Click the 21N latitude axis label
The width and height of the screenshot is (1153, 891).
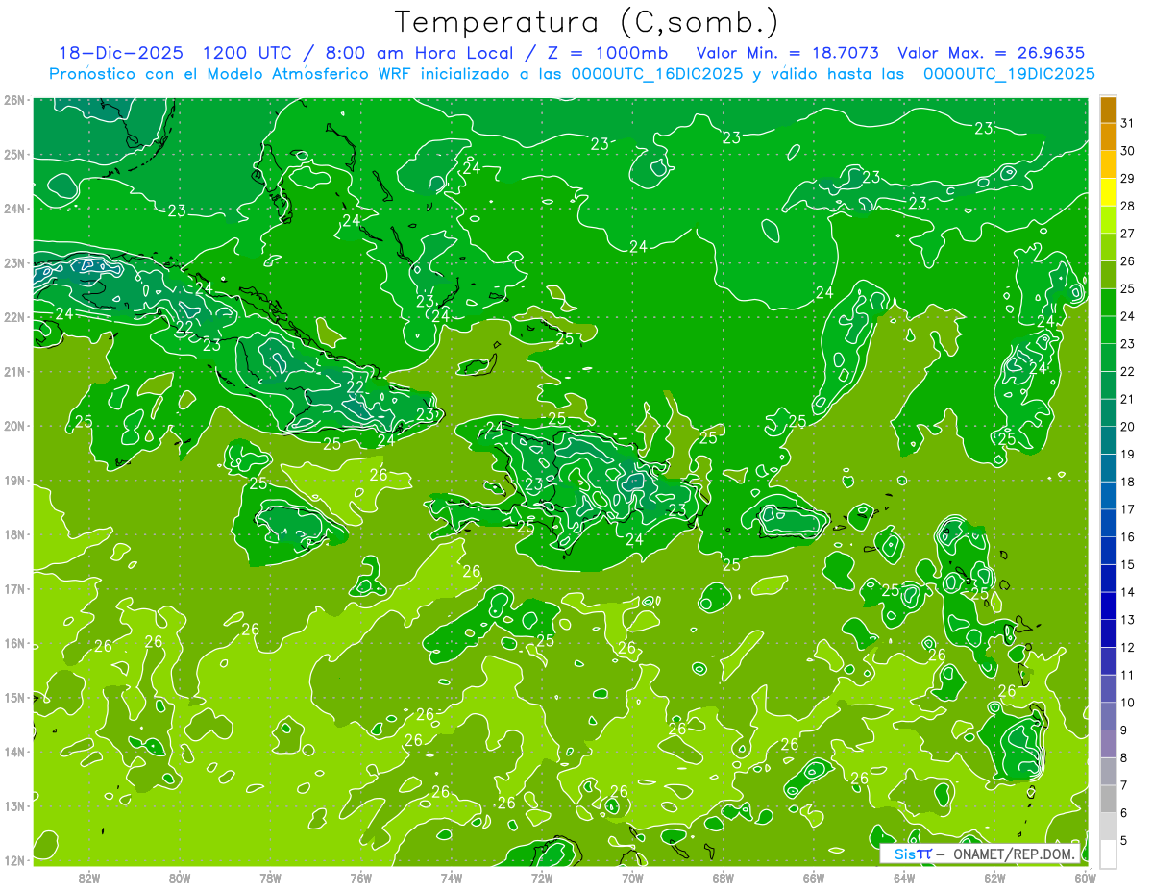coord(14,372)
